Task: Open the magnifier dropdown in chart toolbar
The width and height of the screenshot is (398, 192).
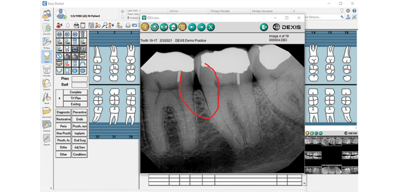Action: pyautogui.click(x=104, y=26)
